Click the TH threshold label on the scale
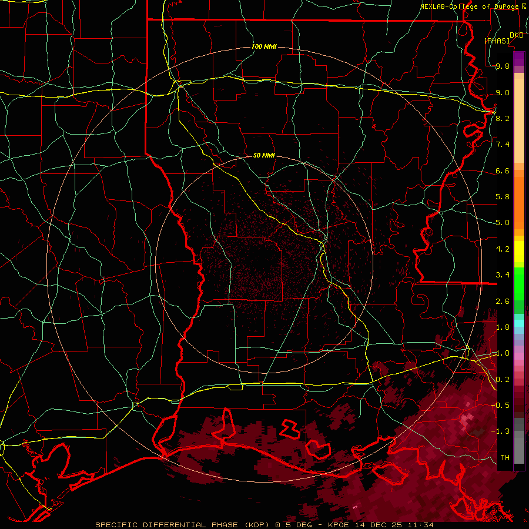This screenshot has height=529, width=529. pyautogui.click(x=505, y=458)
